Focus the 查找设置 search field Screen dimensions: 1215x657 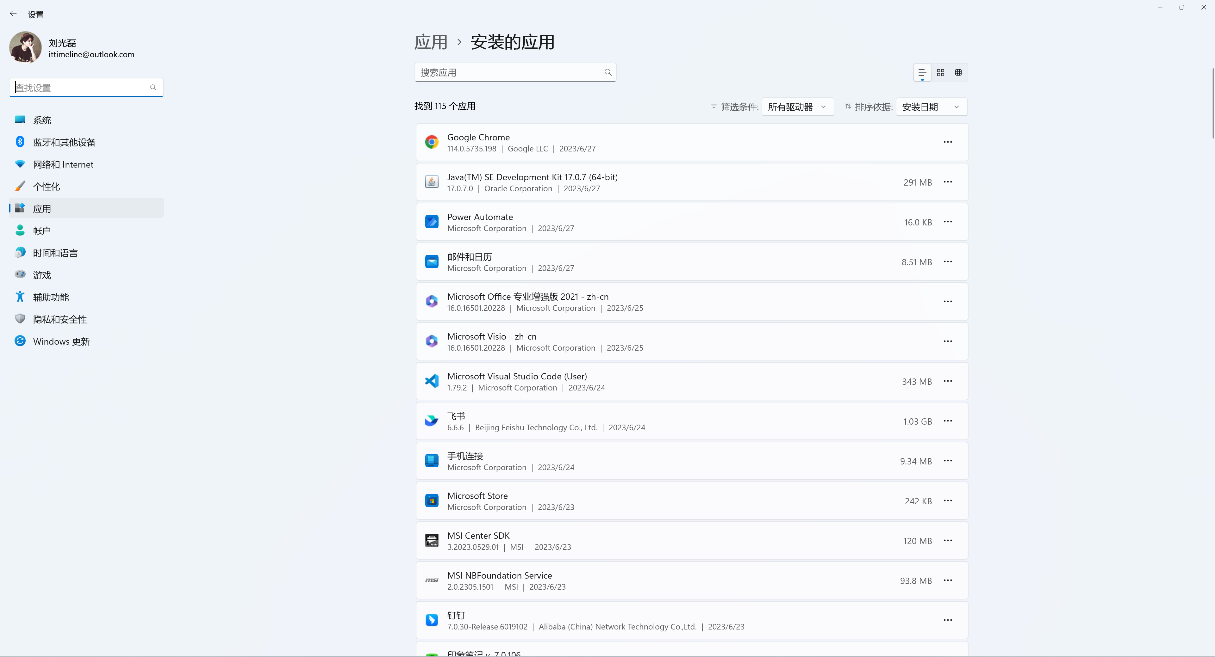[x=86, y=87]
